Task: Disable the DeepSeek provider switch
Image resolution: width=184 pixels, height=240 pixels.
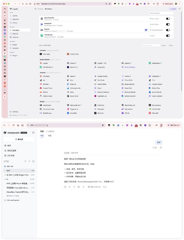Action: pyautogui.click(x=168, y=24)
